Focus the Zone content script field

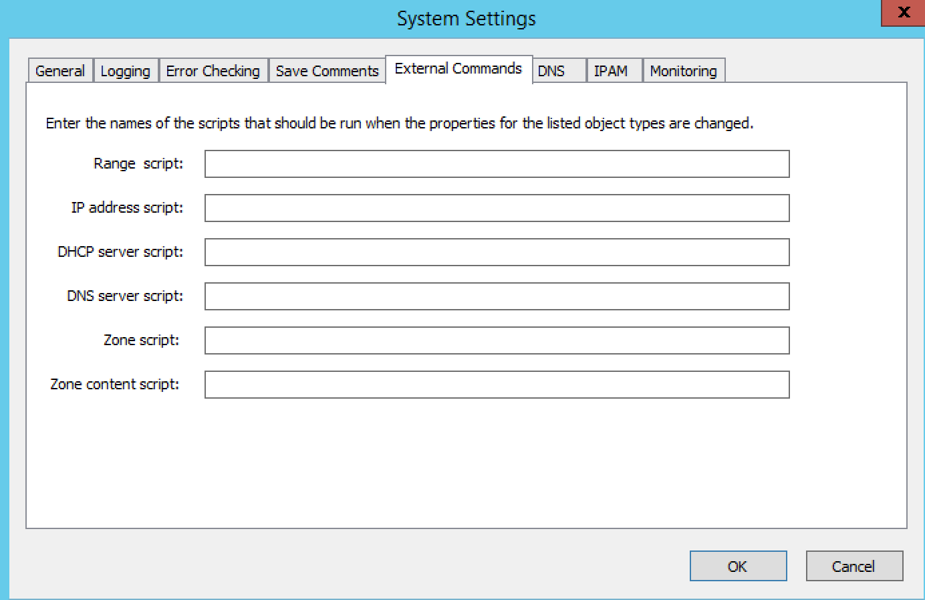pyautogui.click(x=497, y=385)
